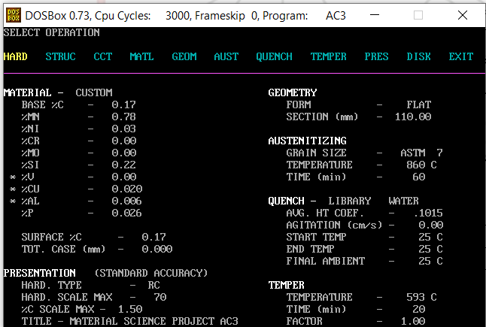This screenshot has width=486, height=327.
Task: Click the BASE %C value 0.17
Action: pos(123,104)
